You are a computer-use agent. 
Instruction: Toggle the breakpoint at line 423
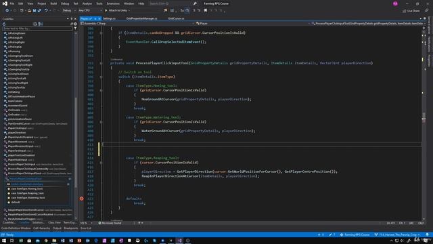[81, 199]
